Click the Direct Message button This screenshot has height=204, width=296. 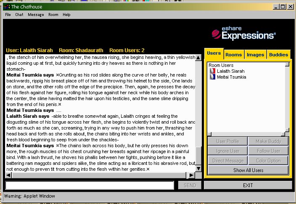227,161
